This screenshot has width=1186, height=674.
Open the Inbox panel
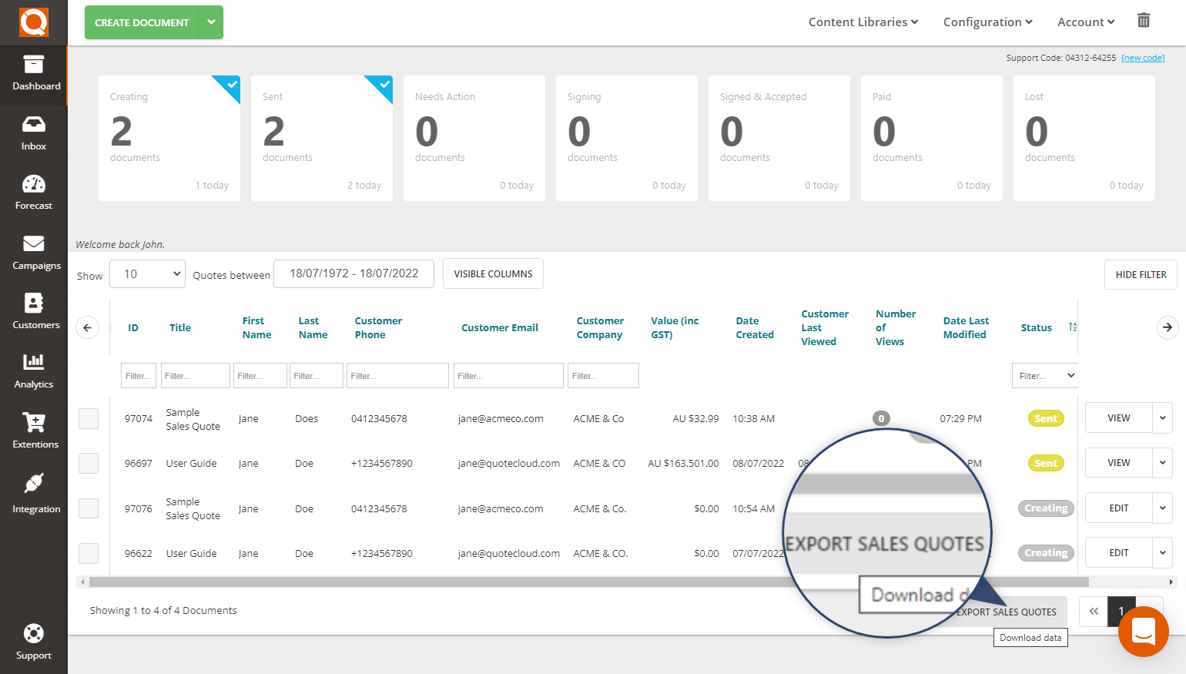coord(33,131)
